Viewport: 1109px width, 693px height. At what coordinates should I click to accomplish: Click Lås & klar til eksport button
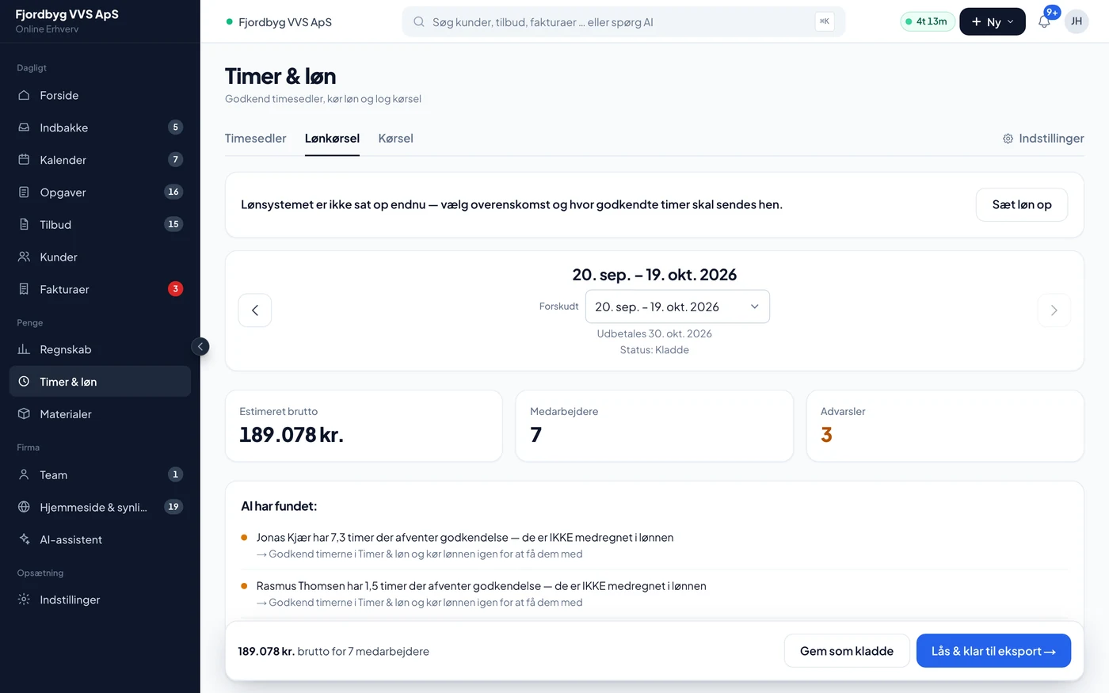[993, 651]
